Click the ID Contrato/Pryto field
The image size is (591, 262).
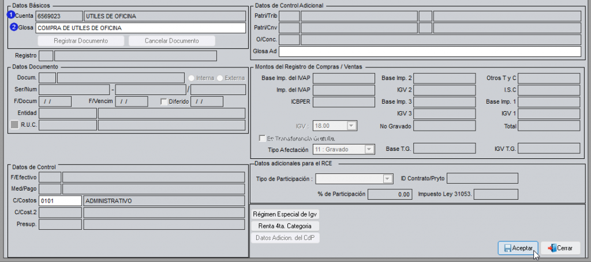(482, 178)
